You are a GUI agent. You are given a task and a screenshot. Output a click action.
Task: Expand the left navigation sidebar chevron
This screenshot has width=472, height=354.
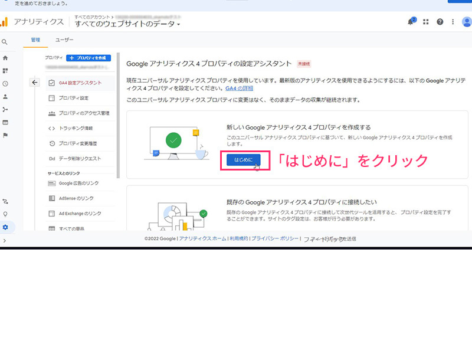[x=5, y=241]
